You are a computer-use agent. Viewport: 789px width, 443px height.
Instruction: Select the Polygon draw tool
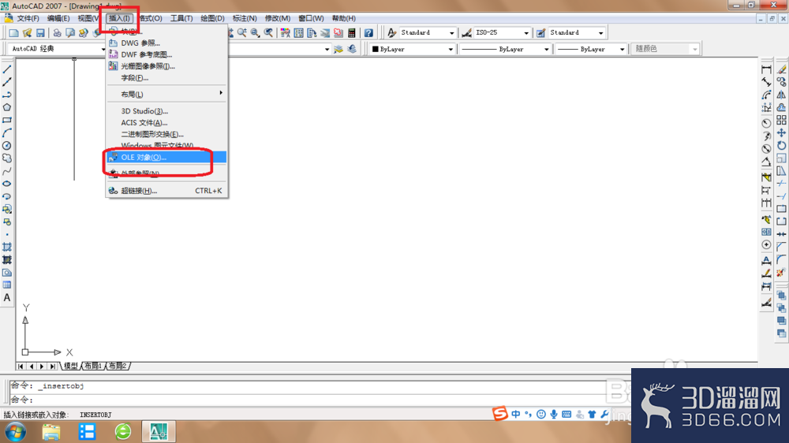pos(7,107)
